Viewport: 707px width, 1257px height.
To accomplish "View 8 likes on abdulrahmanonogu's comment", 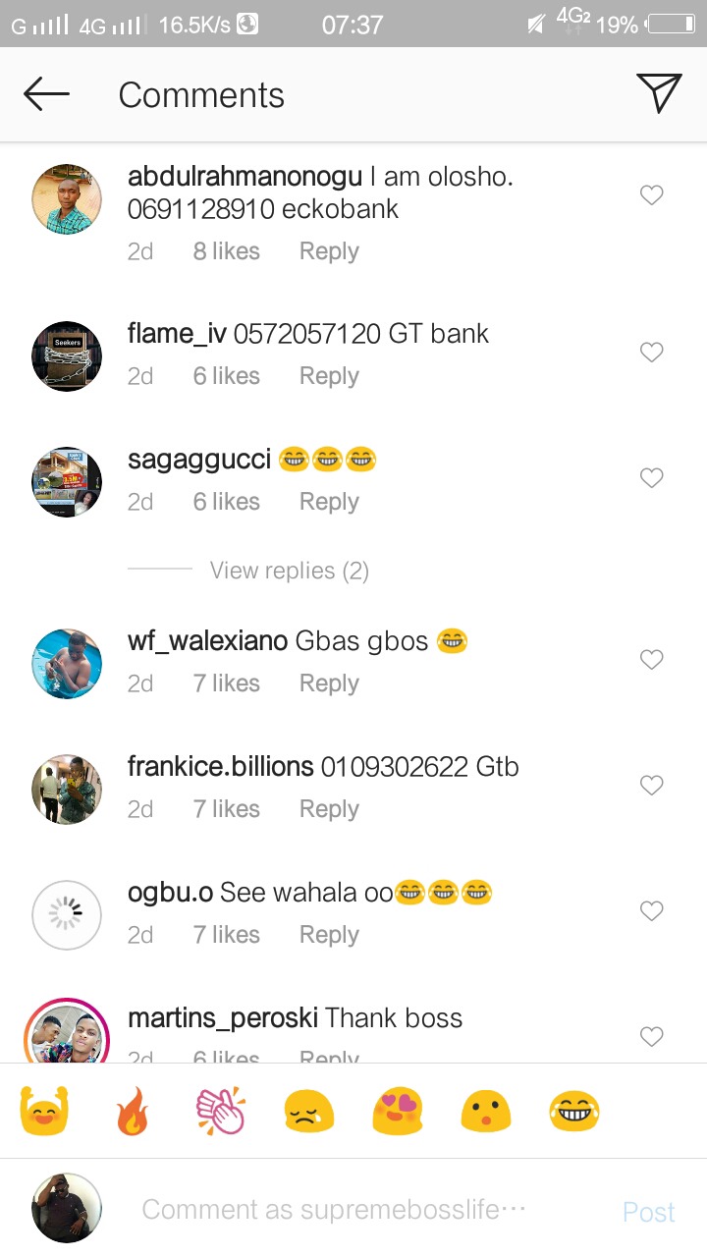I will click(226, 251).
